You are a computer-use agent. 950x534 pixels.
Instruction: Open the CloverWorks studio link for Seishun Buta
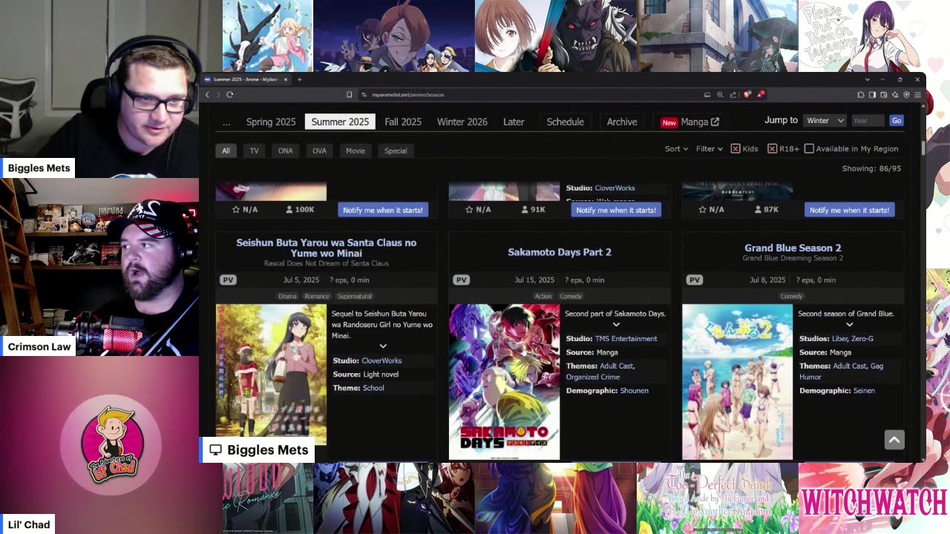click(381, 360)
